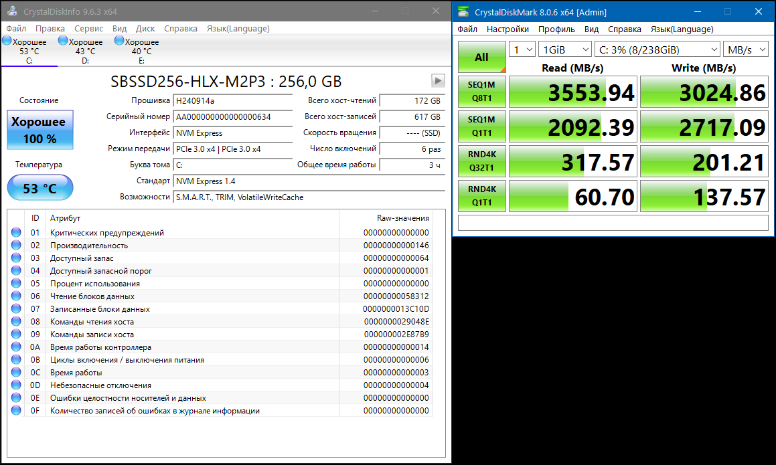The image size is (776, 465).
Task: Click status orb for attribute 0C Время работы
Action: (x=16, y=372)
